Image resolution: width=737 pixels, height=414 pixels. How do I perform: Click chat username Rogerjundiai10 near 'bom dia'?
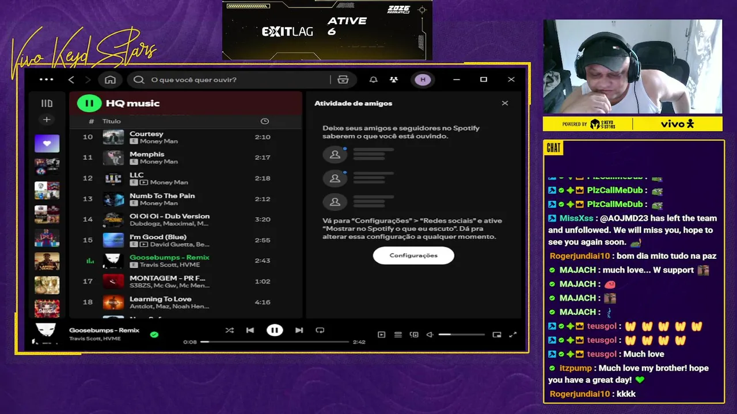[579, 256]
